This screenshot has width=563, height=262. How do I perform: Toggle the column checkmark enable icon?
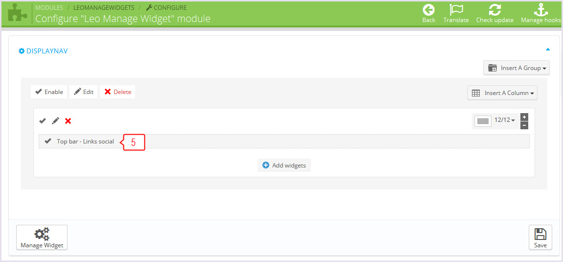[x=43, y=121]
